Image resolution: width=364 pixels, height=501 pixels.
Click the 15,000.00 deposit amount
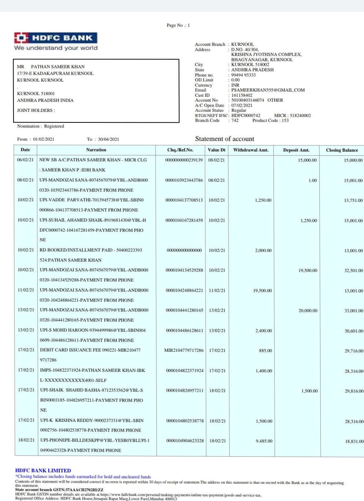pos(307,160)
